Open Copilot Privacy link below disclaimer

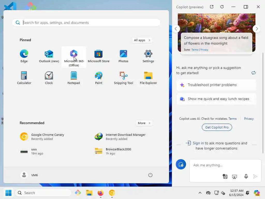coord(249,119)
